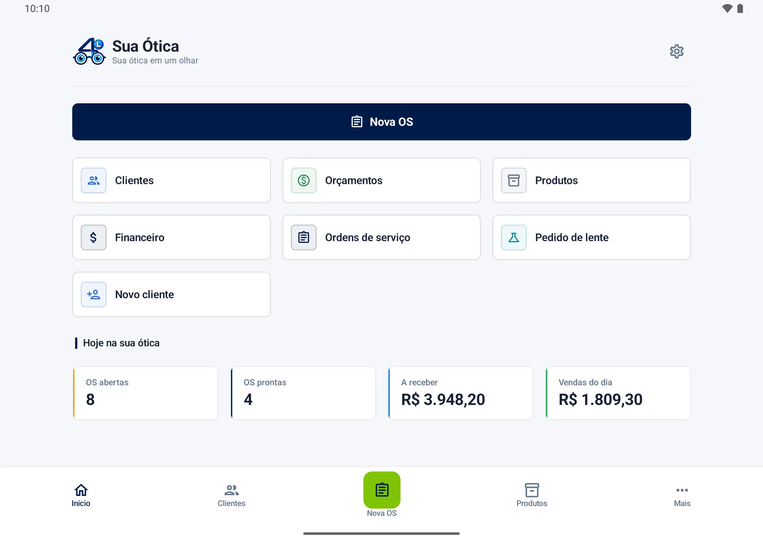Click the Sua Ótica glasses logo
The width and height of the screenshot is (763, 545).
click(x=89, y=51)
